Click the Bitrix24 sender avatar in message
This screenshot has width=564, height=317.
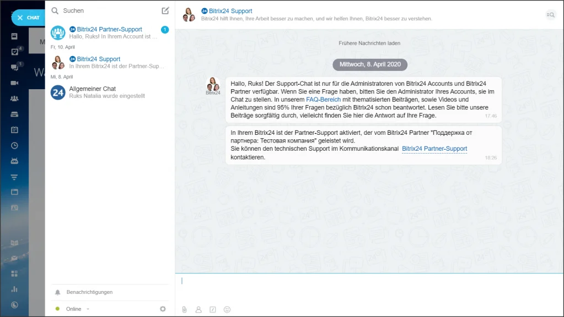[213, 84]
